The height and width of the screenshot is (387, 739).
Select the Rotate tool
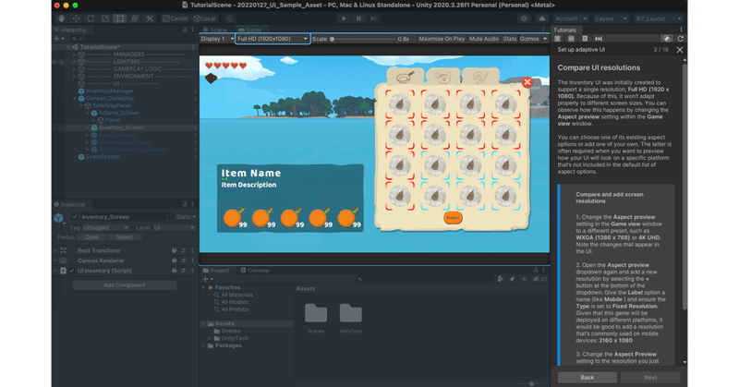pos(91,18)
